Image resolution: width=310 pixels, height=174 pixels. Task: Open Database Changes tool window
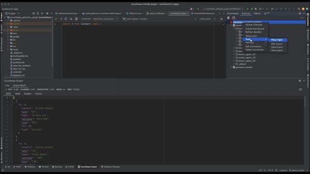pyautogui.click(x=110, y=167)
